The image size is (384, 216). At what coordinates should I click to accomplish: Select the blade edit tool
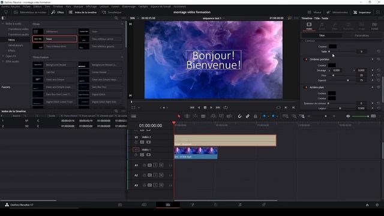(203, 116)
